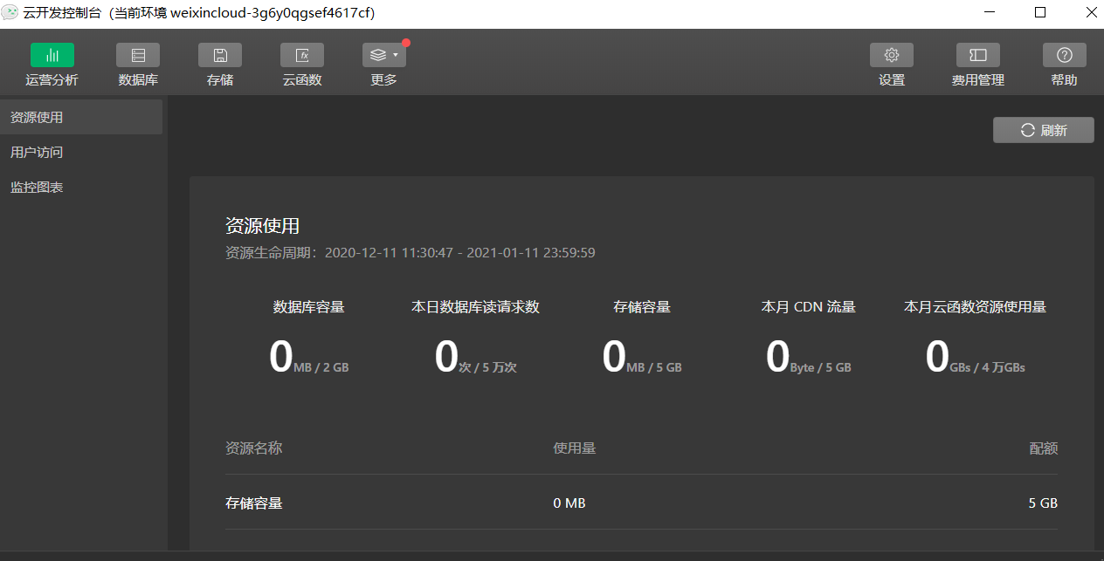Screen dimensions: 1104x561
Task: Expand the 更多 dropdown icon
Action: pos(384,55)
